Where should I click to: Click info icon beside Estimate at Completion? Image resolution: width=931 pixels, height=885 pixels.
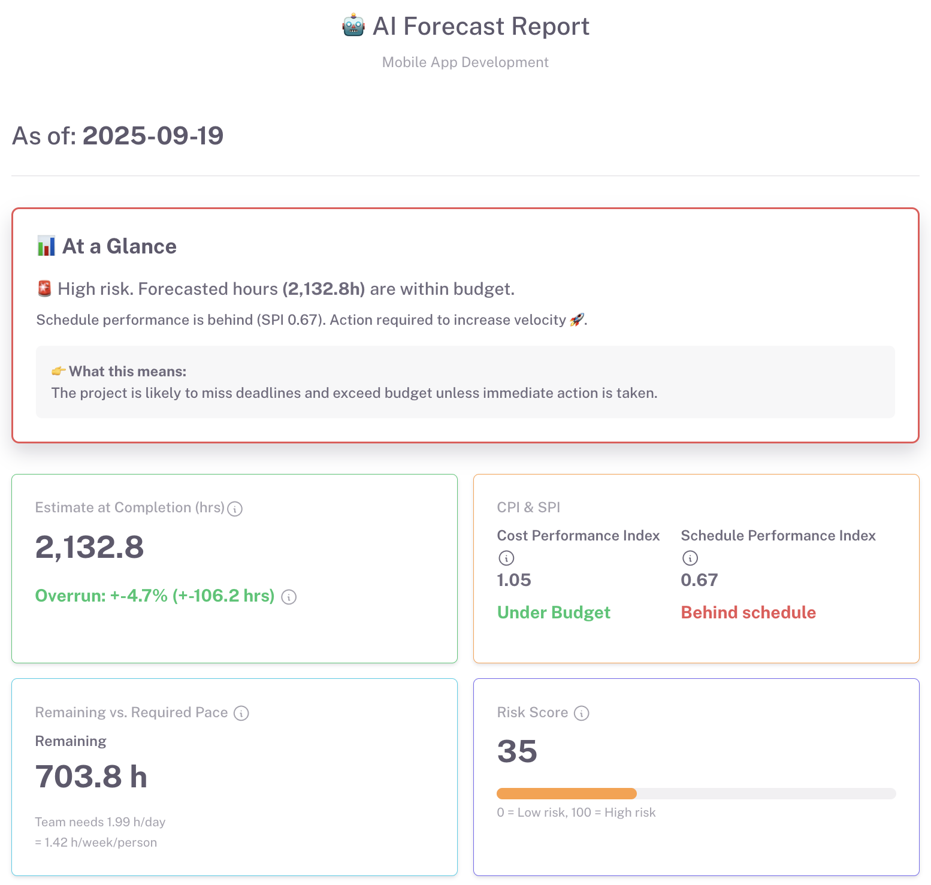tap(235, 509)
